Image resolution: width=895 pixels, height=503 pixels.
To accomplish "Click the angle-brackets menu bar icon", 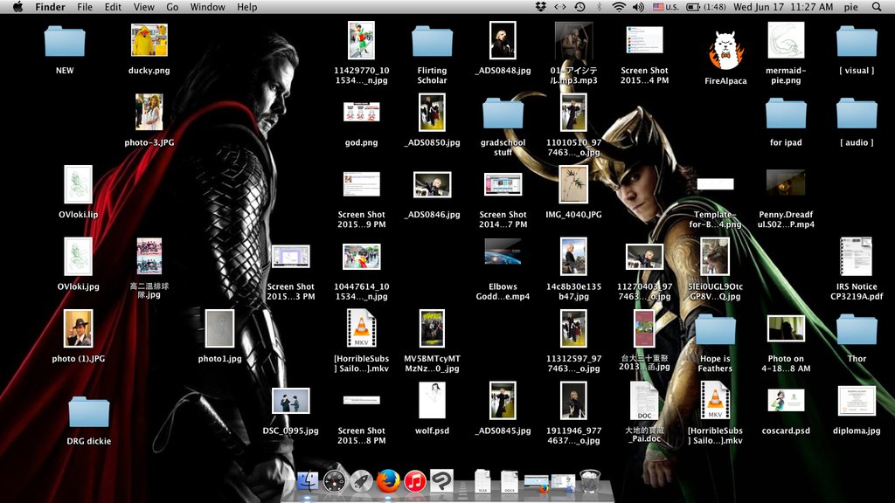I will (x=560, y=7).
